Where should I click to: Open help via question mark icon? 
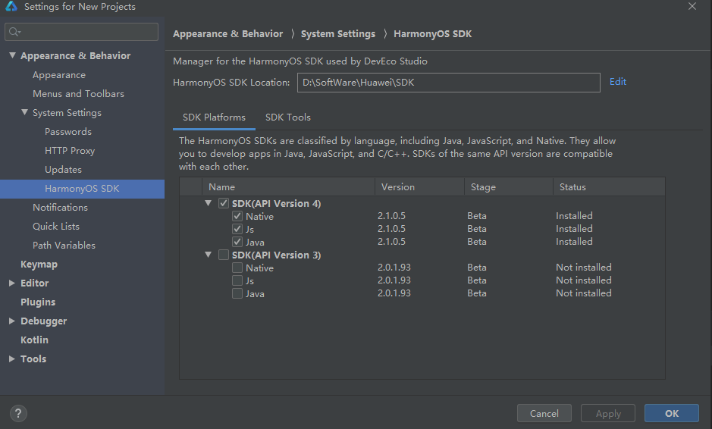point(18,413)
